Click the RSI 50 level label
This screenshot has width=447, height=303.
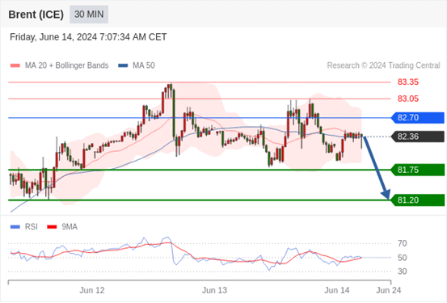click(402, 258)
